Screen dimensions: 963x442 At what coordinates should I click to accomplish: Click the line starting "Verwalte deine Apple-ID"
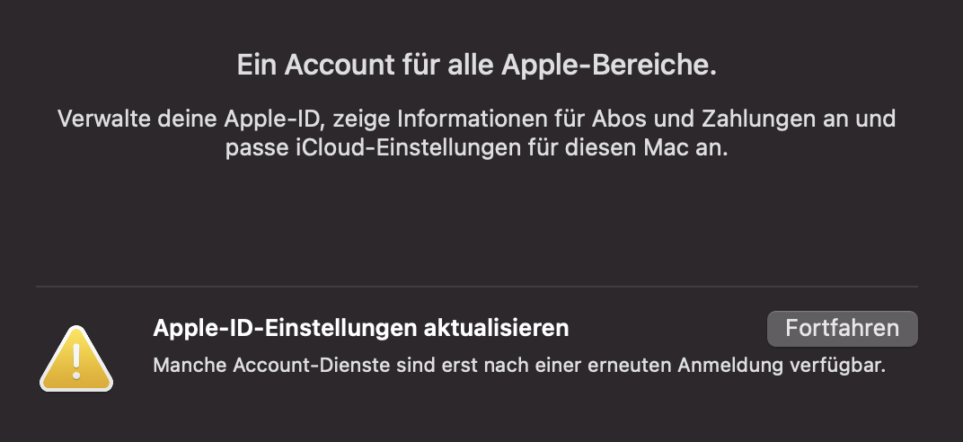(x=477, y=119)
